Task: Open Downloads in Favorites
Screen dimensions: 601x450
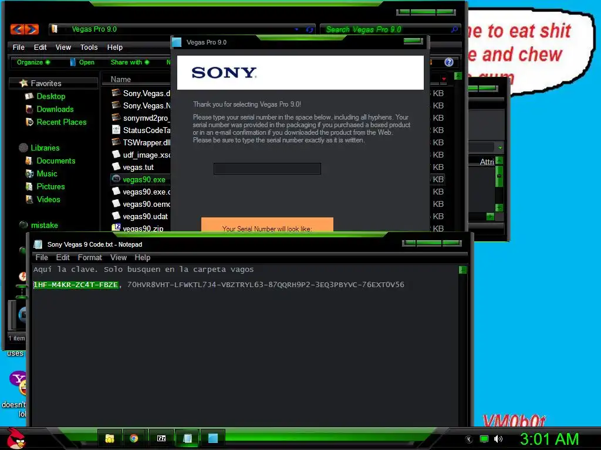Action: pyautogui.click(x=55, y=110)
